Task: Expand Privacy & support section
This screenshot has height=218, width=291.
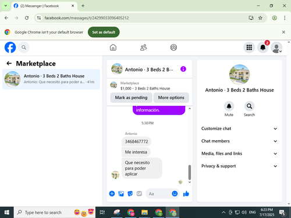Action: [x=239, y=166]
